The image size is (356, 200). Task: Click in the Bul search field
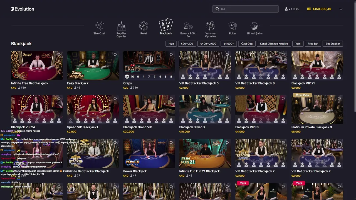(245, 9)
